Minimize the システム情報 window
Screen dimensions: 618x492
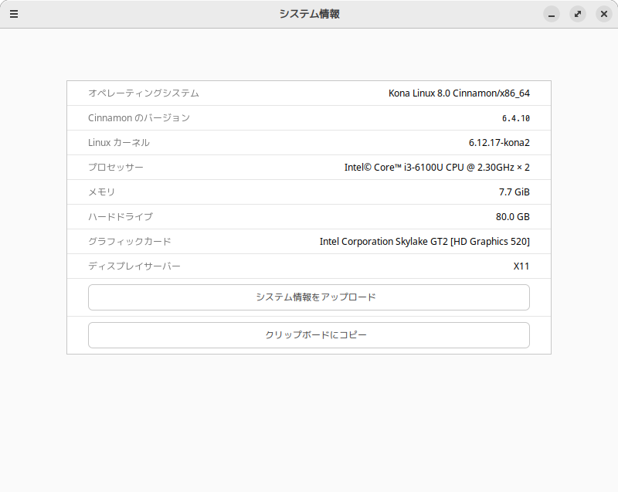tap(552, 14)
